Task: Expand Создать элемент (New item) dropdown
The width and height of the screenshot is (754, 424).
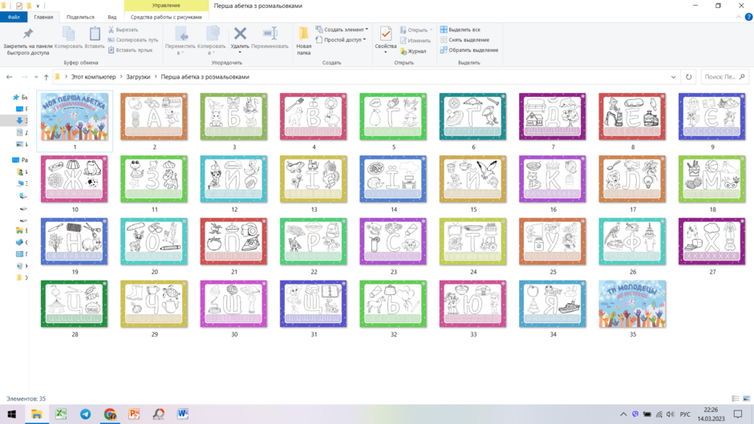Action: tap(367, 30)
